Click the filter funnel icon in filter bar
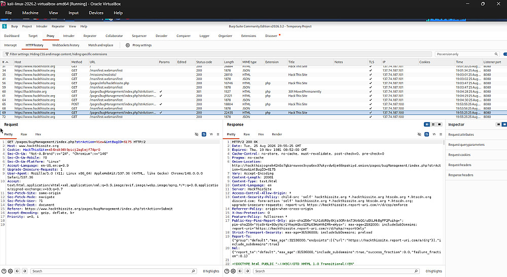507x277 pixels. (7, 54)
